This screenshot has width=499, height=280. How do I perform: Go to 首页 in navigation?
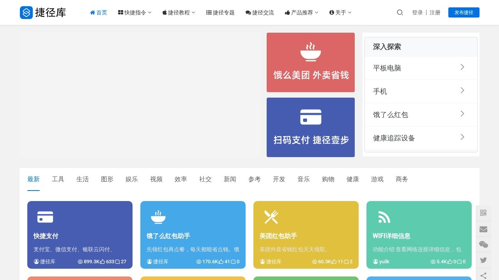99,12
